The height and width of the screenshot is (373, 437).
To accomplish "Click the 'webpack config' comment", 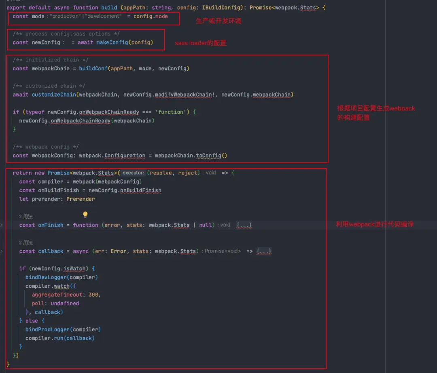I will tap(46, 147).
